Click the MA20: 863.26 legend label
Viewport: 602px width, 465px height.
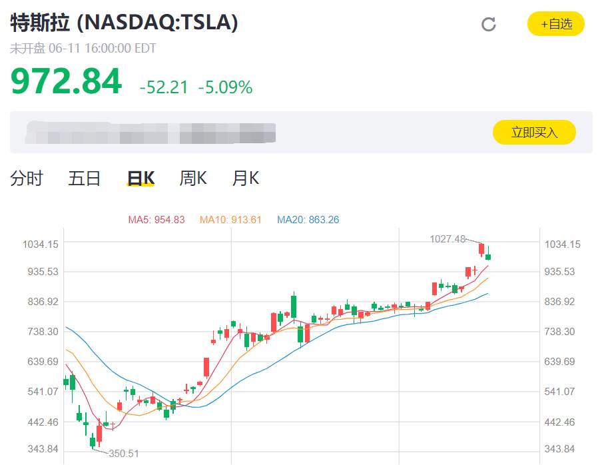[308, 220]
